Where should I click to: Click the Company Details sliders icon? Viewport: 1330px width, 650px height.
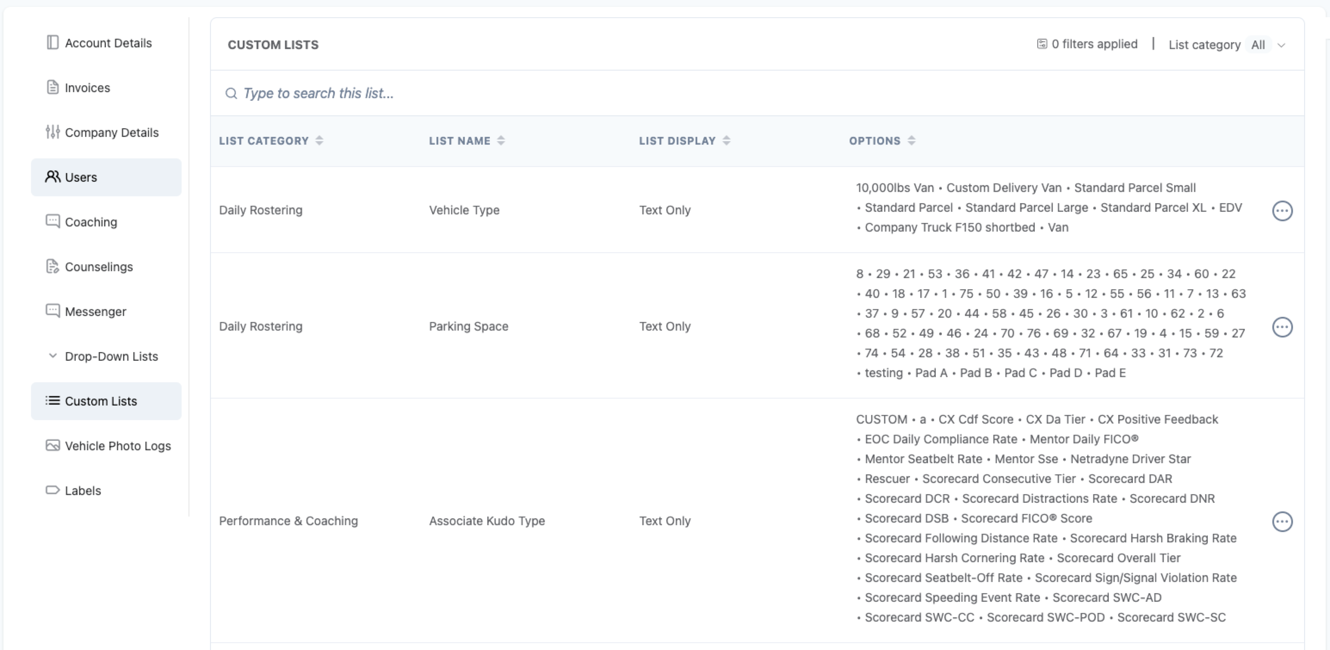click(x=52, y=132)
